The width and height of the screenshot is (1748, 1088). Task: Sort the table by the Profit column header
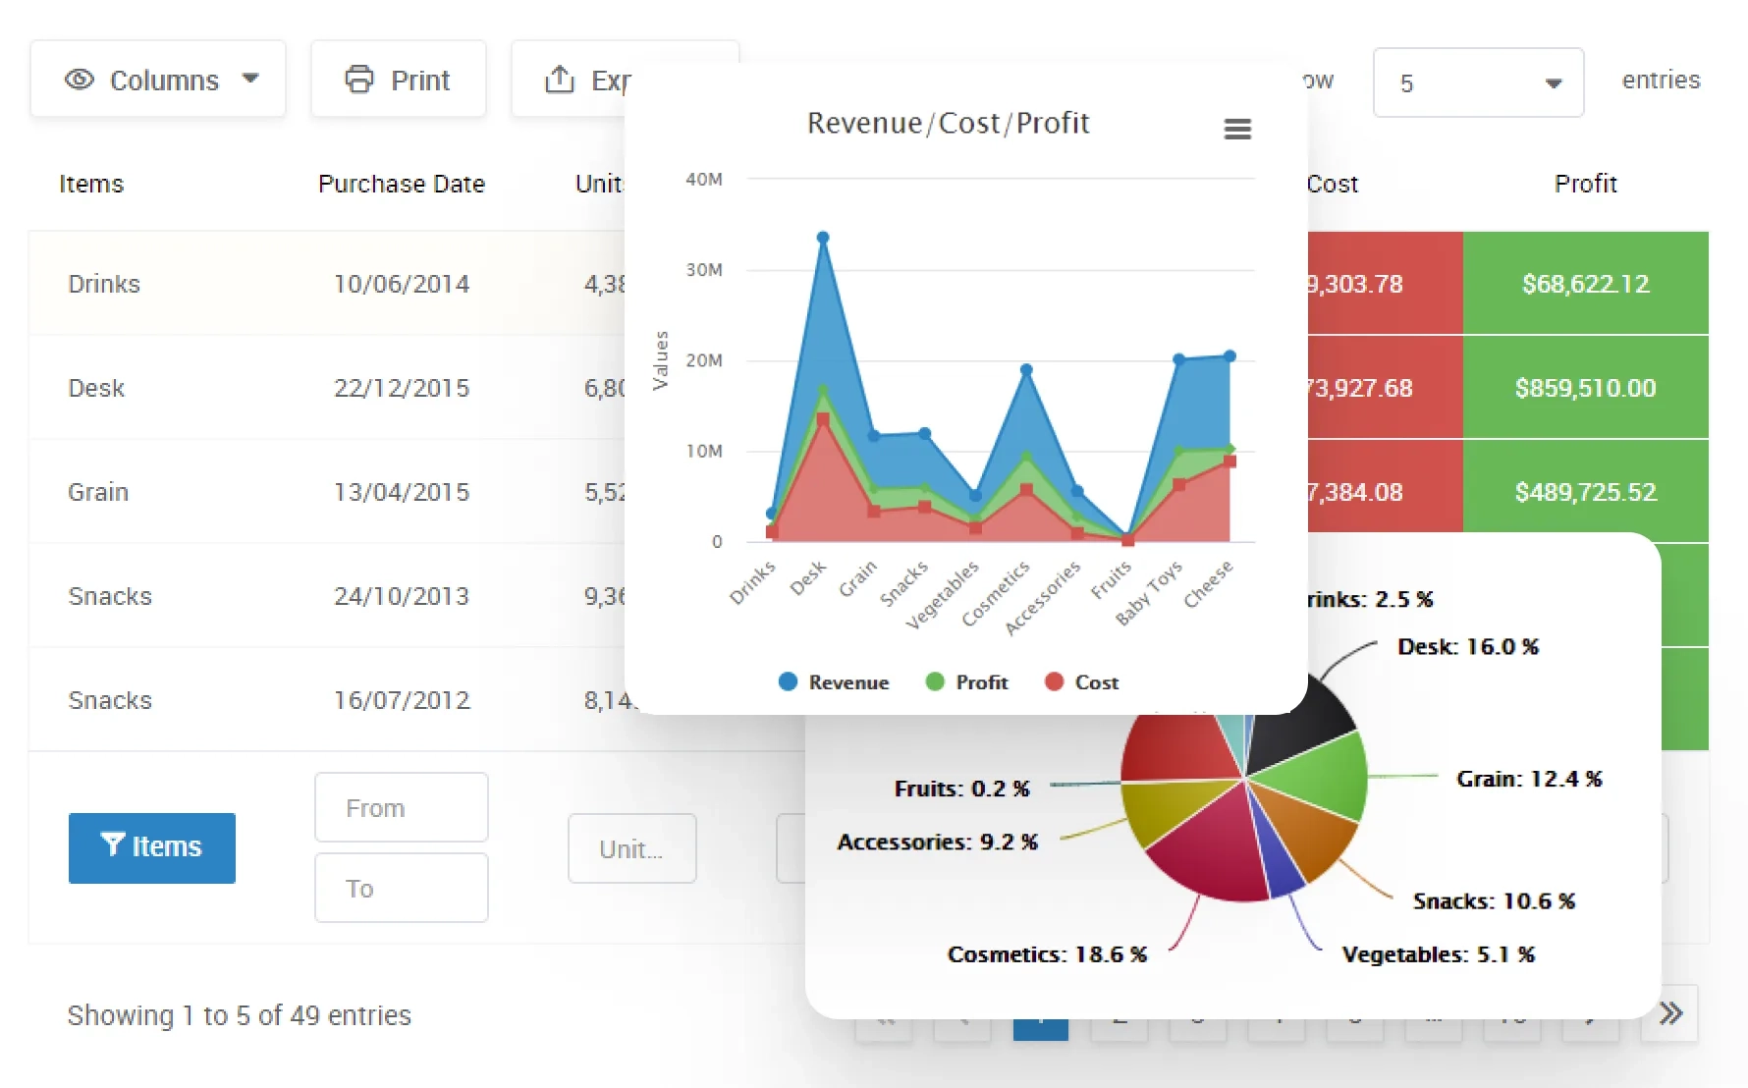coord(1584,184)
